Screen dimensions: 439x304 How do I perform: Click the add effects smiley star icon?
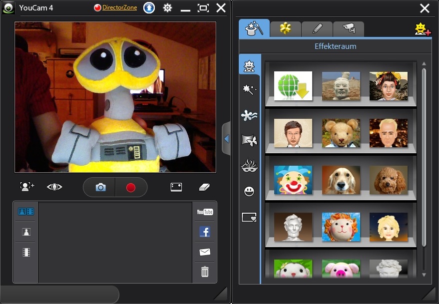pos(422,29)
